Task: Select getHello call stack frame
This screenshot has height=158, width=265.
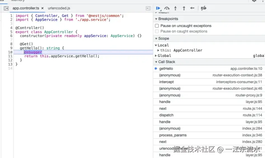Action: [209, 69]
